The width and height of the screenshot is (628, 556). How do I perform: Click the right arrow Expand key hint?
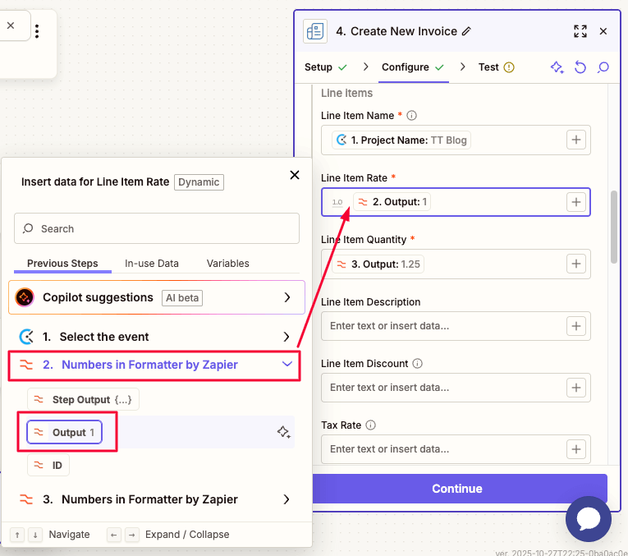pyautogui.click(x=132, y=535)
